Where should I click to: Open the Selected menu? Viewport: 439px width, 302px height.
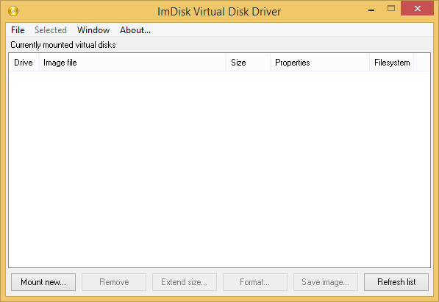click(51, 30)
